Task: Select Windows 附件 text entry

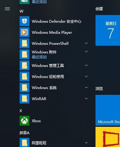Action: 44,52
